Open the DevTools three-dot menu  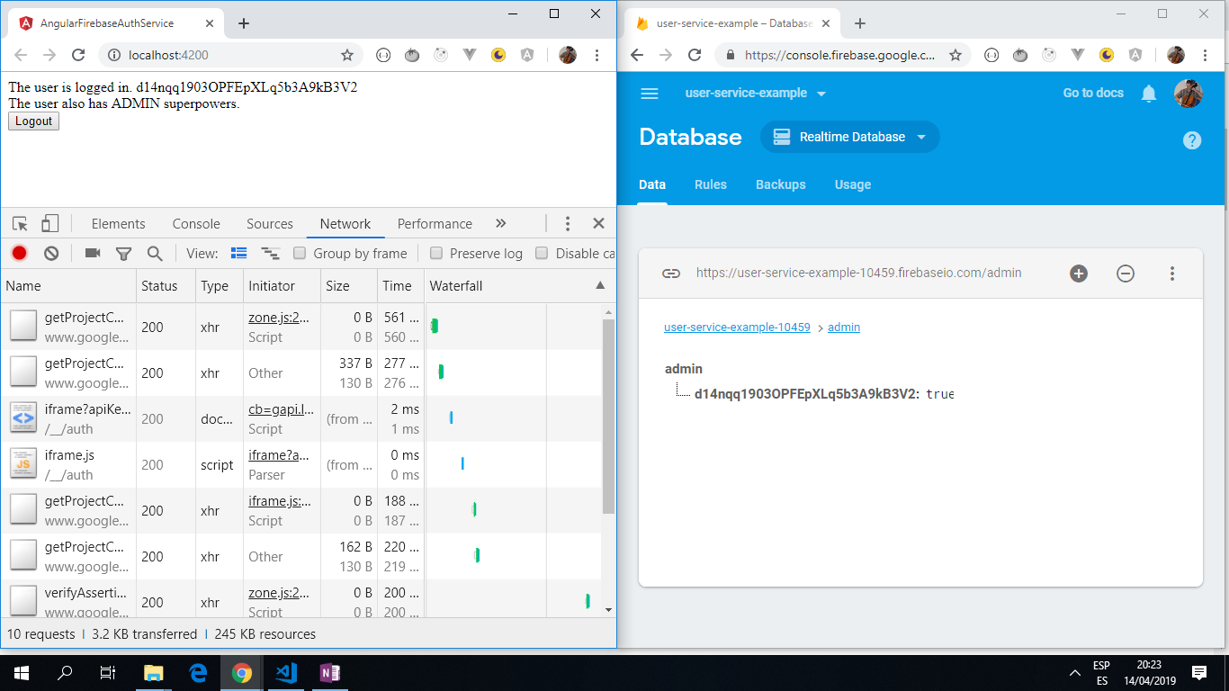(568, 224)
